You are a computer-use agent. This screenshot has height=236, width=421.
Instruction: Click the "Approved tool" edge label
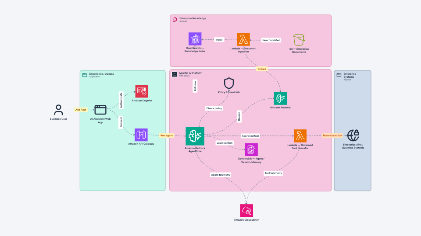click(x=250, y=136)
